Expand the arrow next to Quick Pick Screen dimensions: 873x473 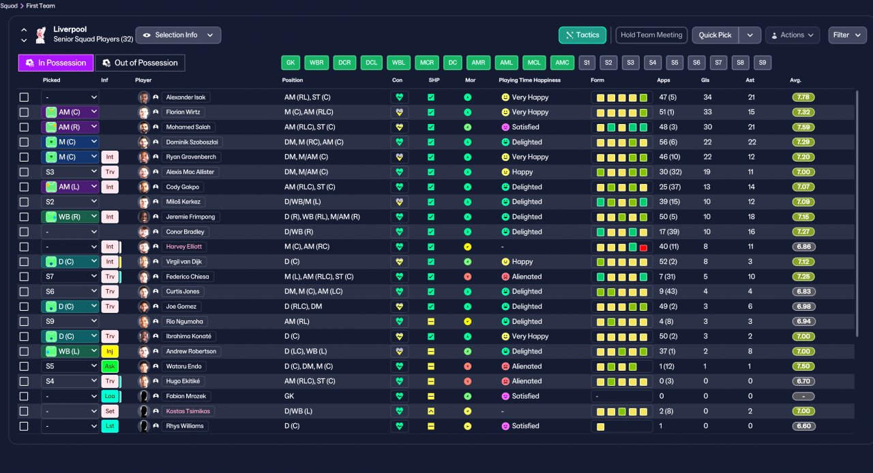(750, 35)
